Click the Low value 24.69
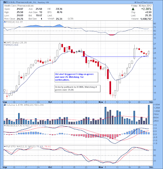163x169 pixels. tap(19, 16)
